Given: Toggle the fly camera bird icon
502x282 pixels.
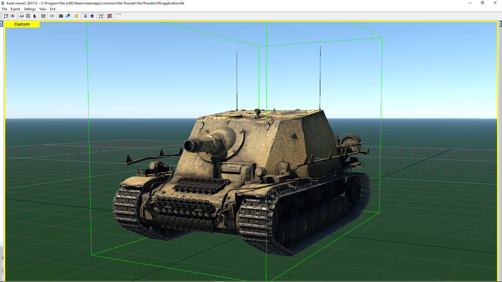Looking at the screenshot, I should tap(21, 16).
